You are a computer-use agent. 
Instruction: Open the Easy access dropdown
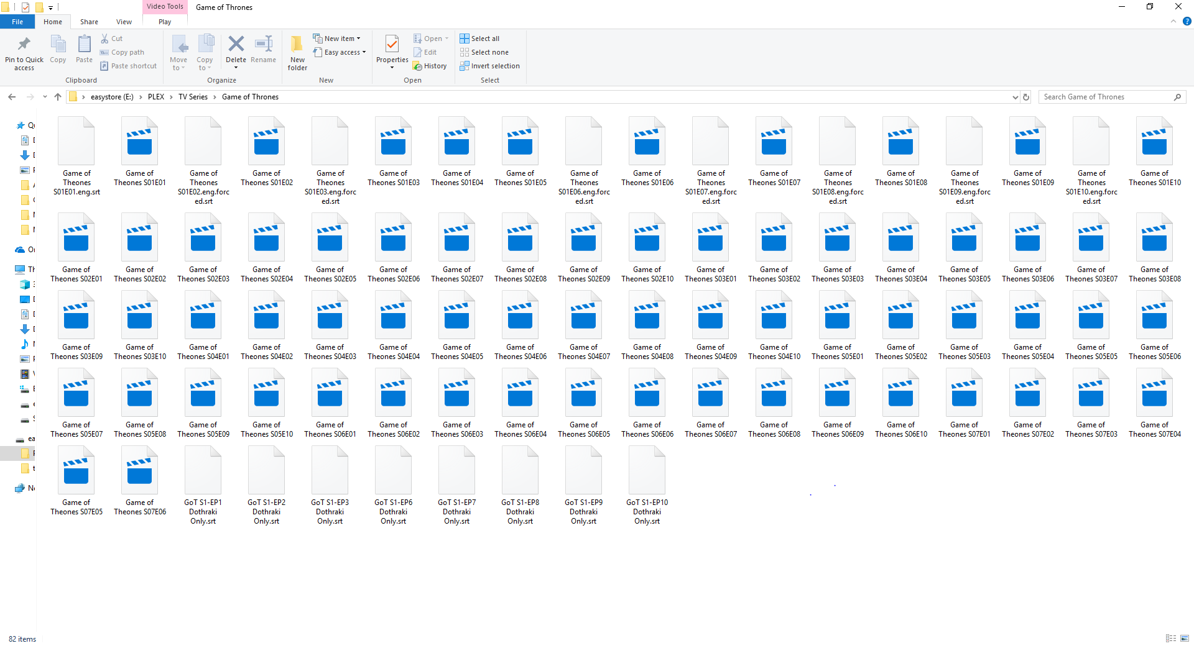[340, 52]
